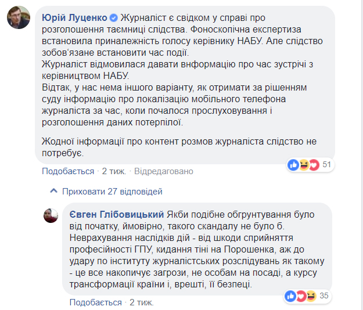Like Юрій Луценко's comment via Подобається
Image resolution: width=363 pixels, height=310 pixels.
[68, 171]
